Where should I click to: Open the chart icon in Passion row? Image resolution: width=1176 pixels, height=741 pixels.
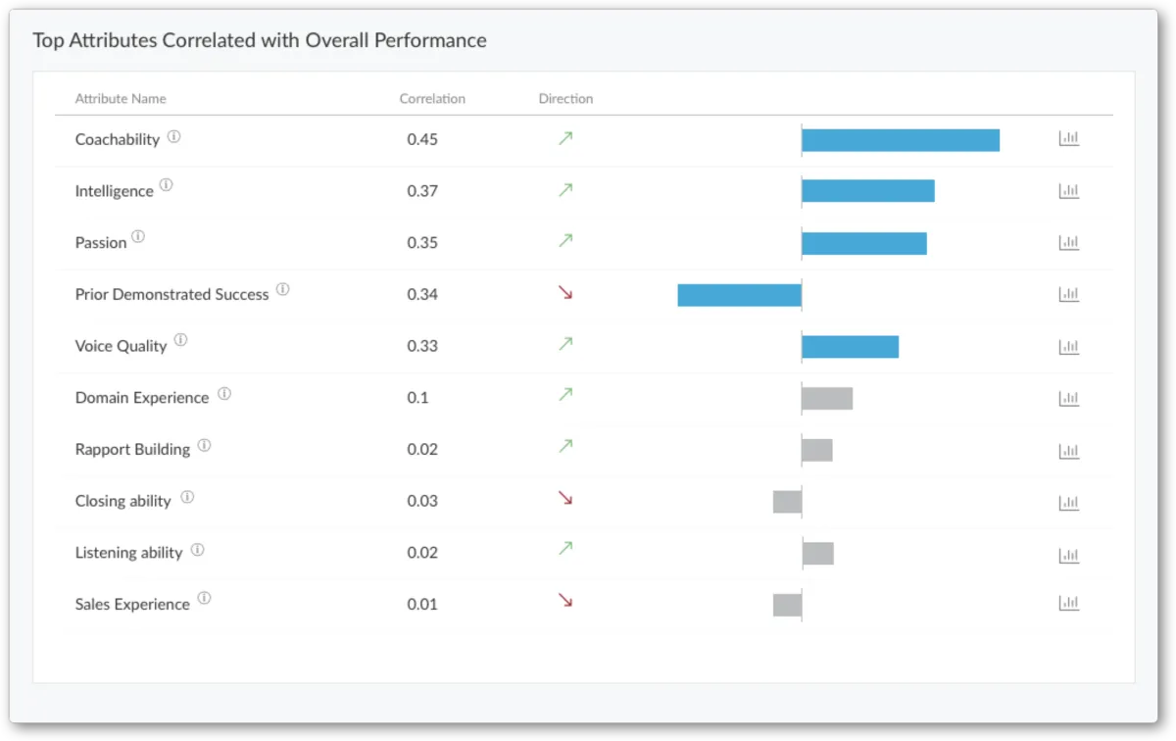tap(1068, 242)
